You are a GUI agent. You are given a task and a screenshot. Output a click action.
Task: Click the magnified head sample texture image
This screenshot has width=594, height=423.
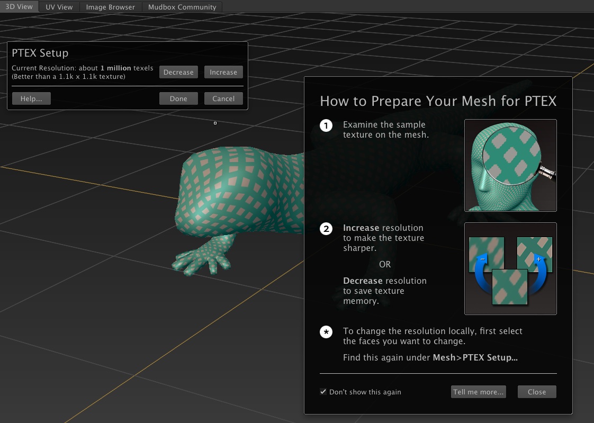pos(510,165)
